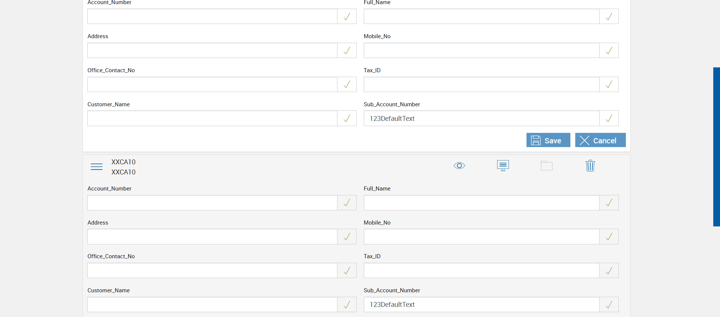The image size is (720, 317).
Task: Validate the Address checkmark in the XXCA10 record
Action: coord(346,237)
